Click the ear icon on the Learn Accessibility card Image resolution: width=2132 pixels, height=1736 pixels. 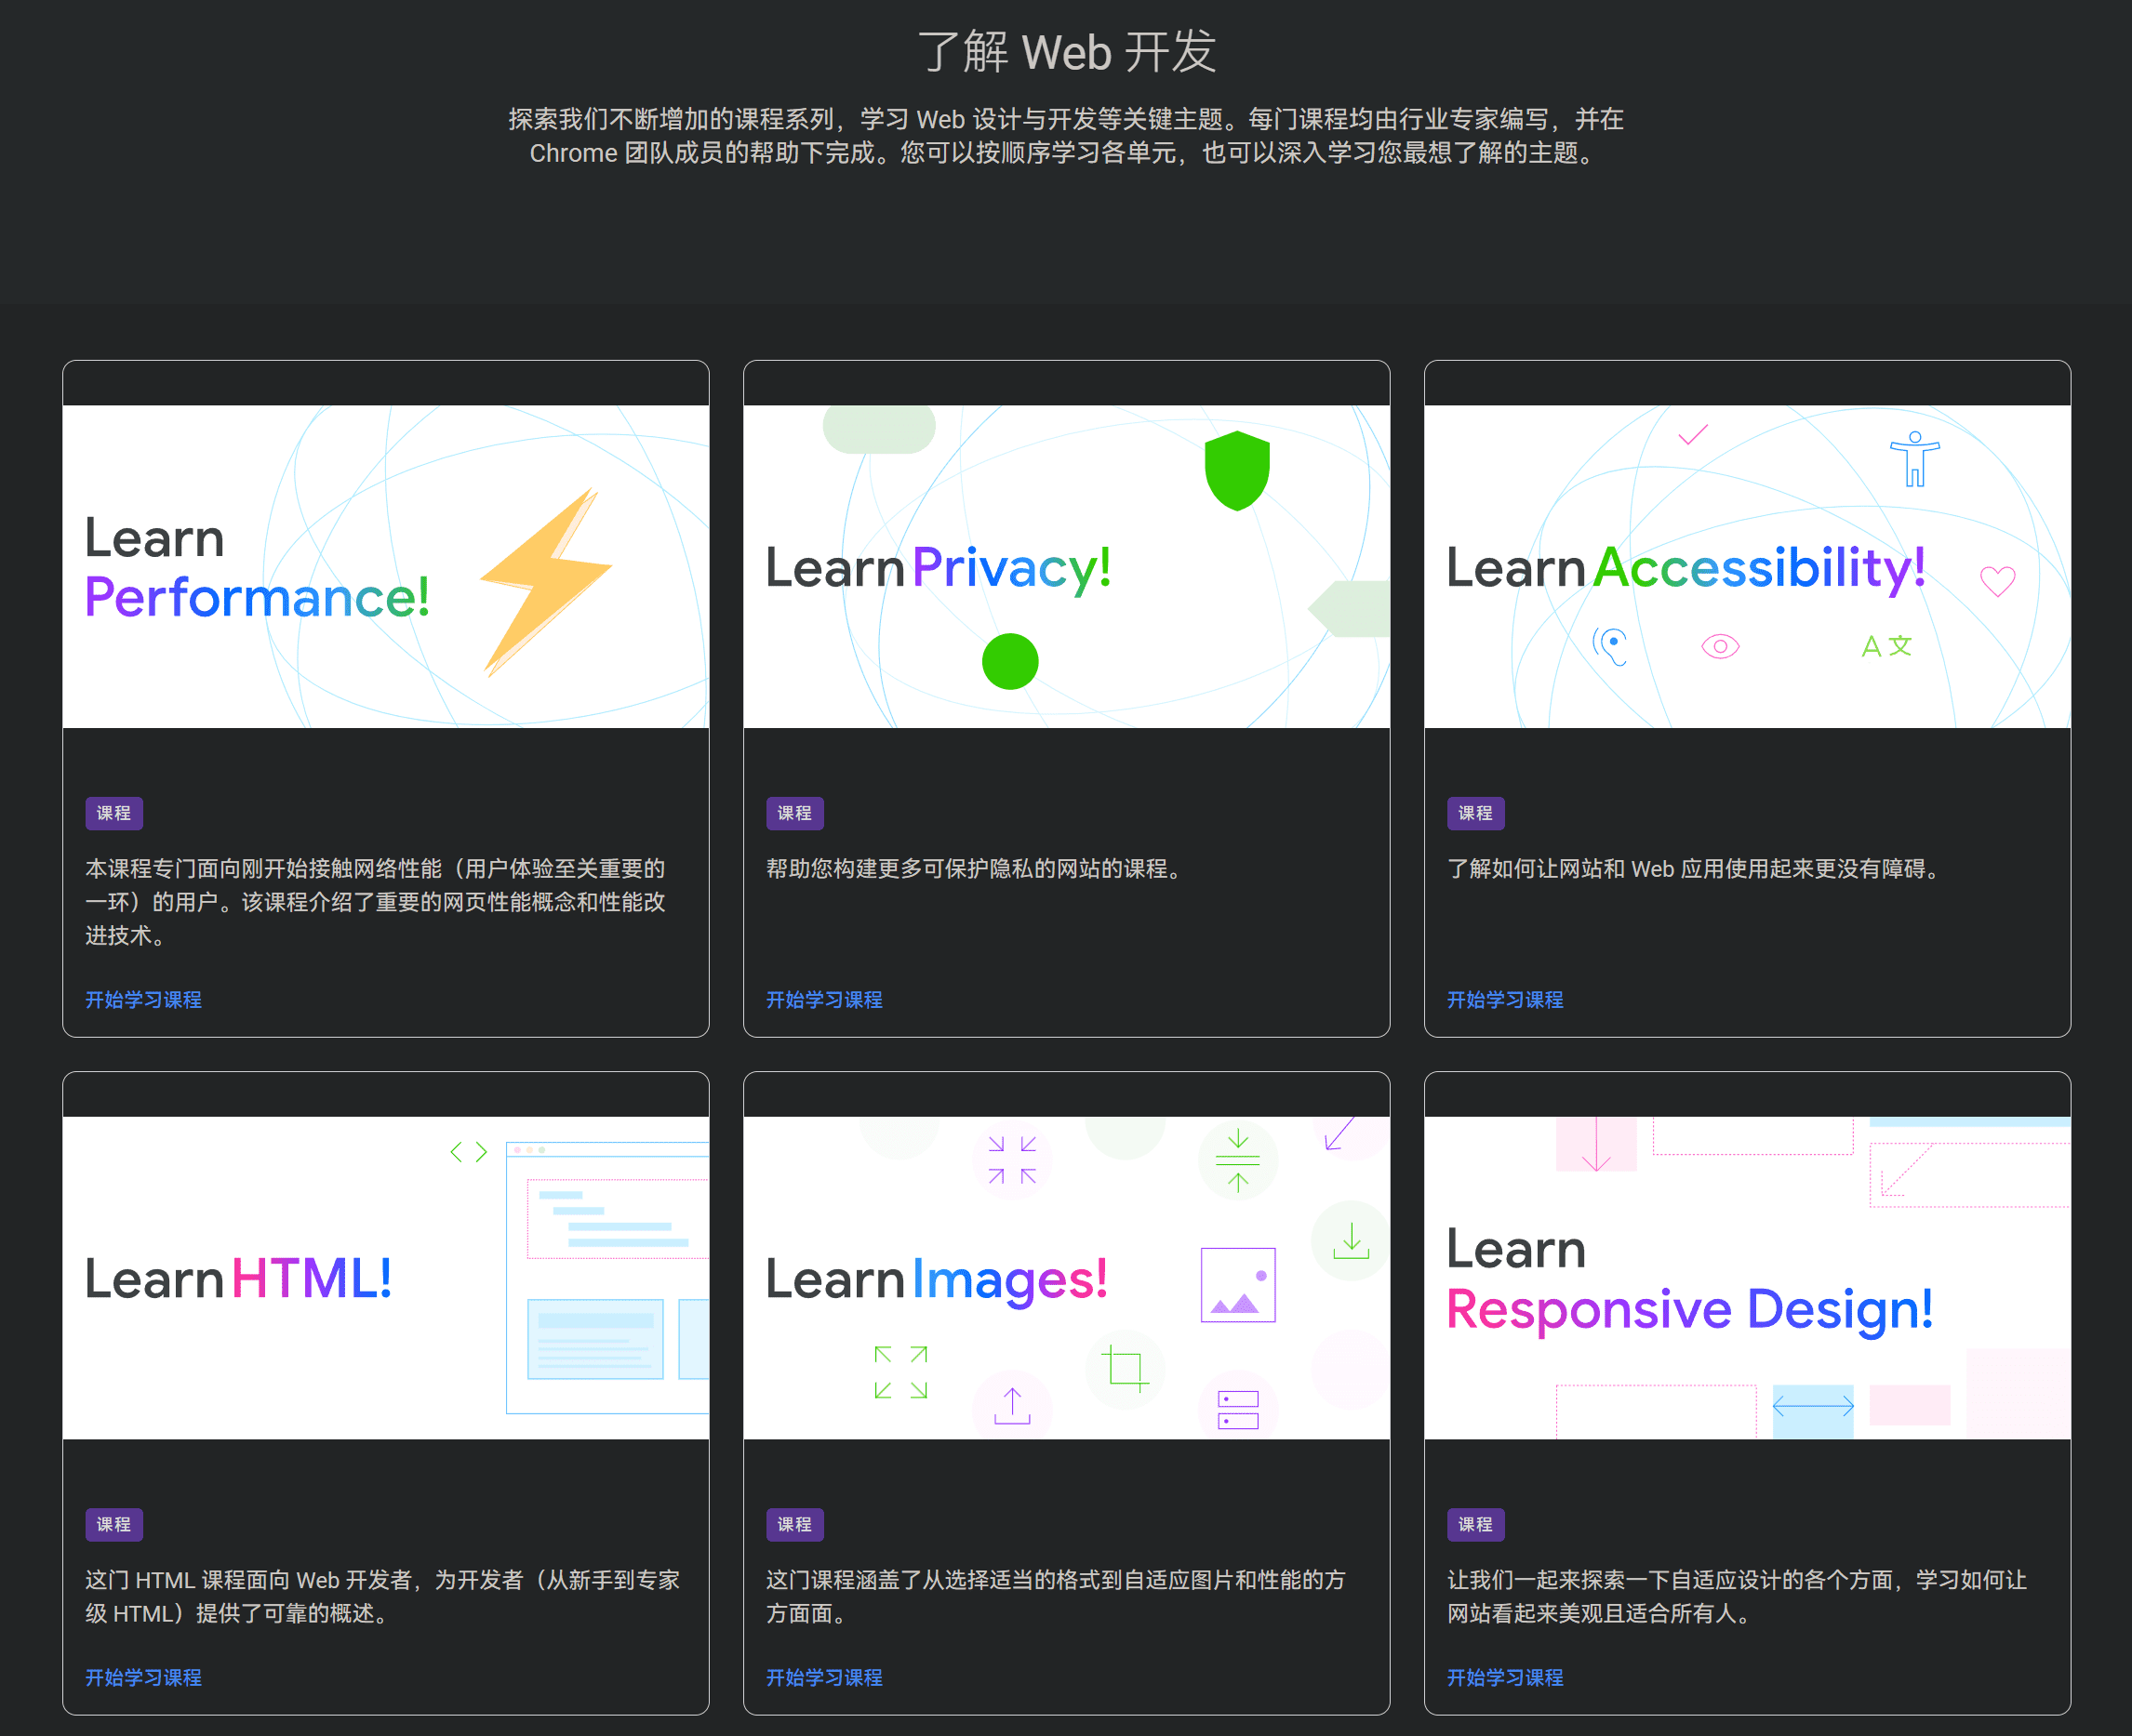1612,644
